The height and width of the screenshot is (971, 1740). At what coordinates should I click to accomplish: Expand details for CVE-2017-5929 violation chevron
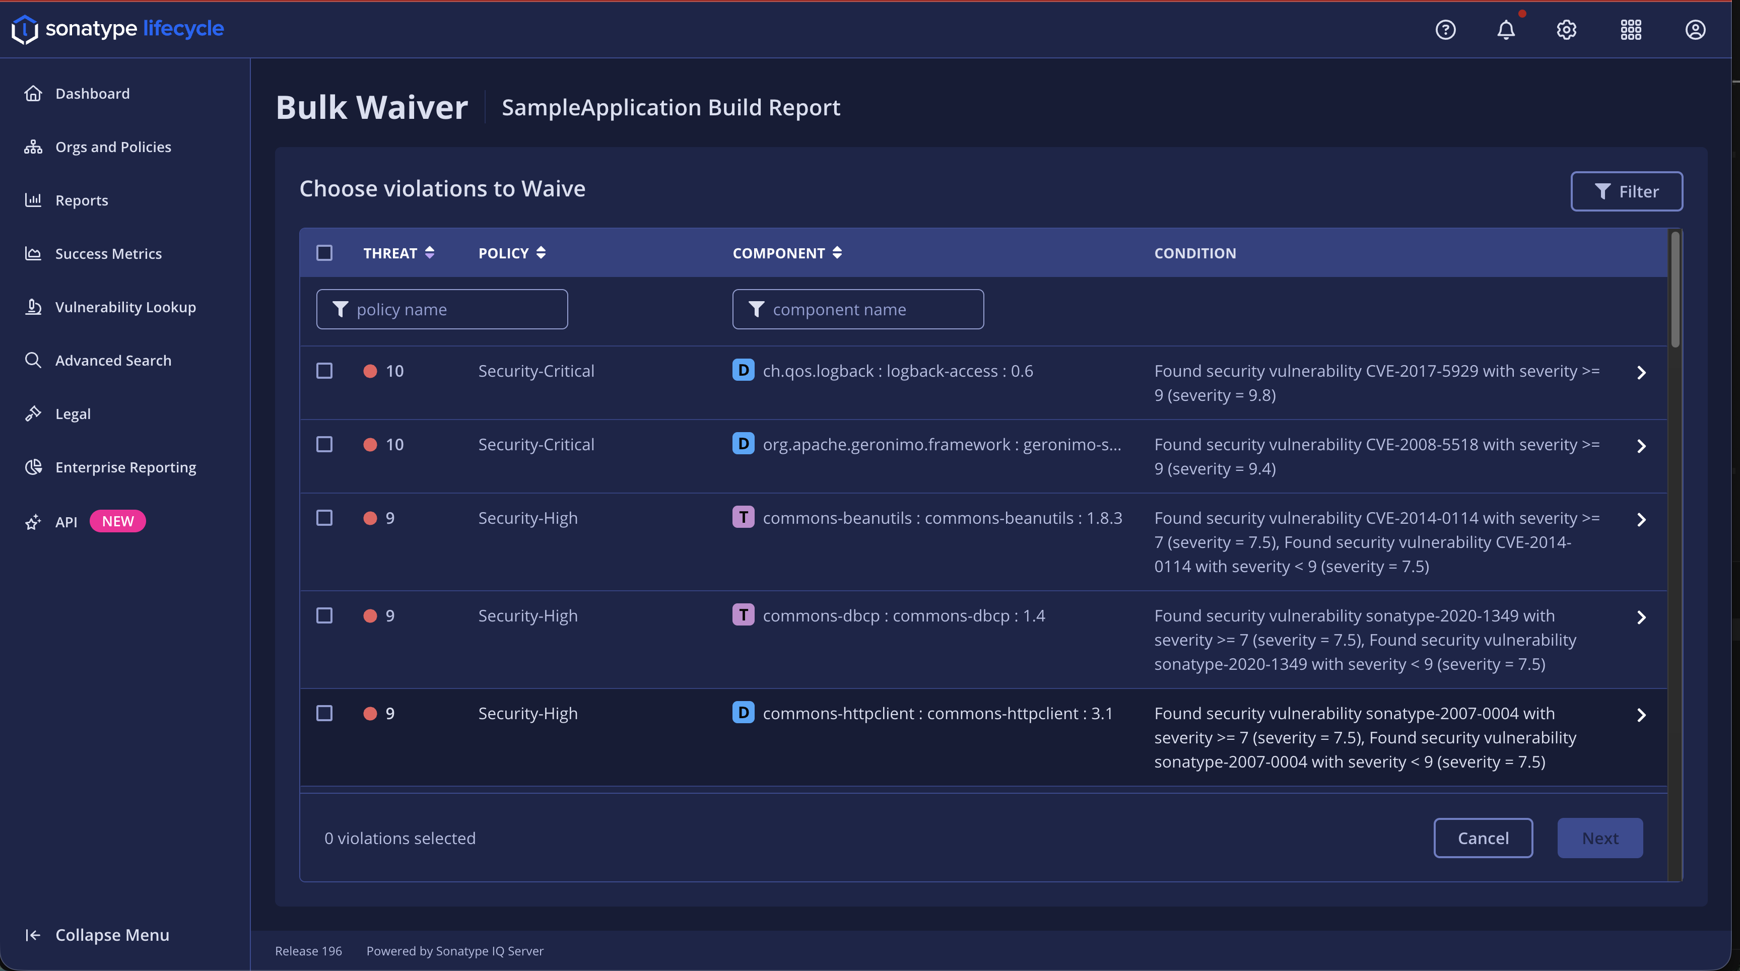[x=1641, y=372]
